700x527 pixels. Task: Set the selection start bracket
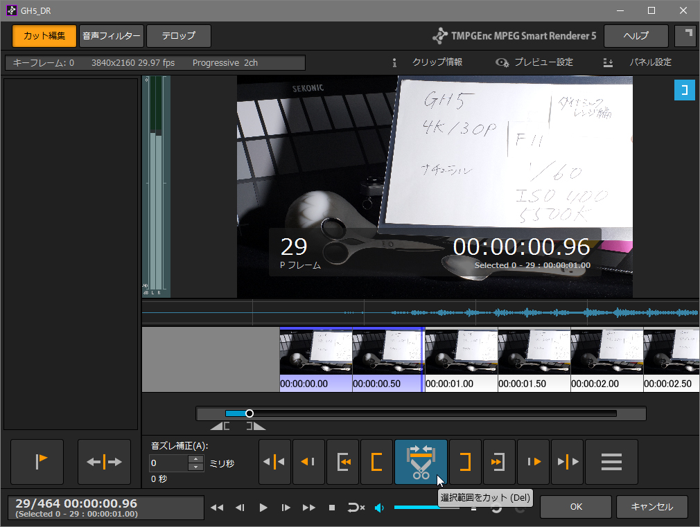376,462
